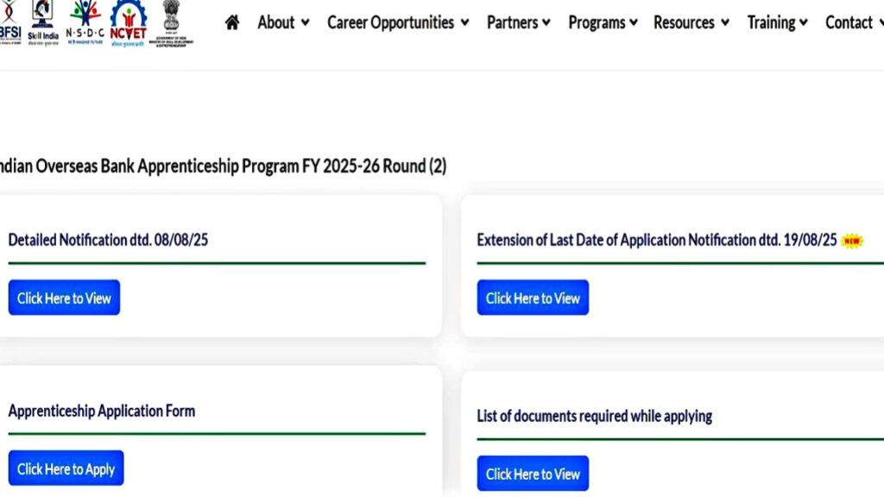The height and width of the screenshot is (497, 884).
Task: Click the Apprenticeship Application Form heading
Action: tap(102, 411)
